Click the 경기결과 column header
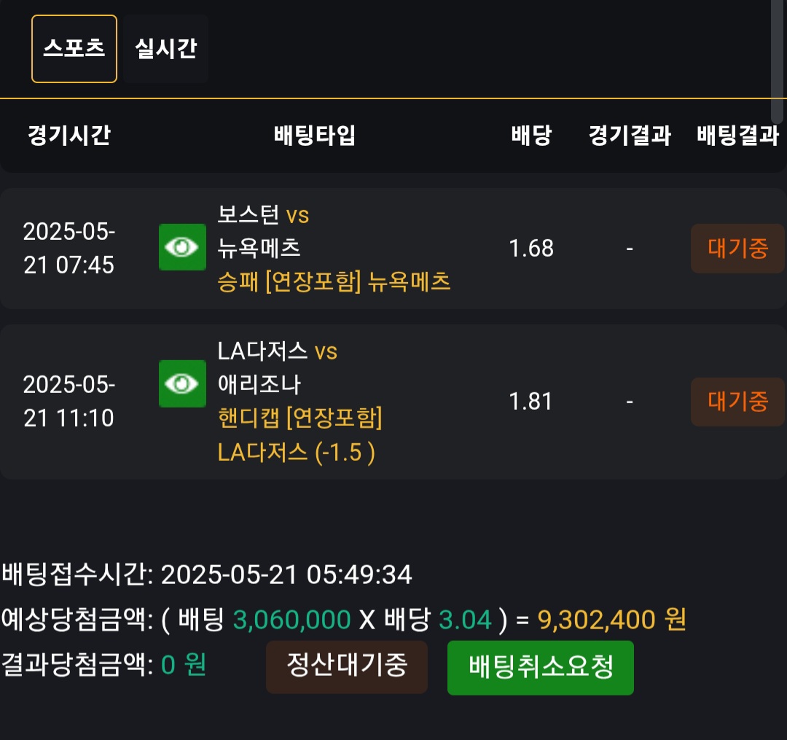787x740 pixels. tap(630, 136)
